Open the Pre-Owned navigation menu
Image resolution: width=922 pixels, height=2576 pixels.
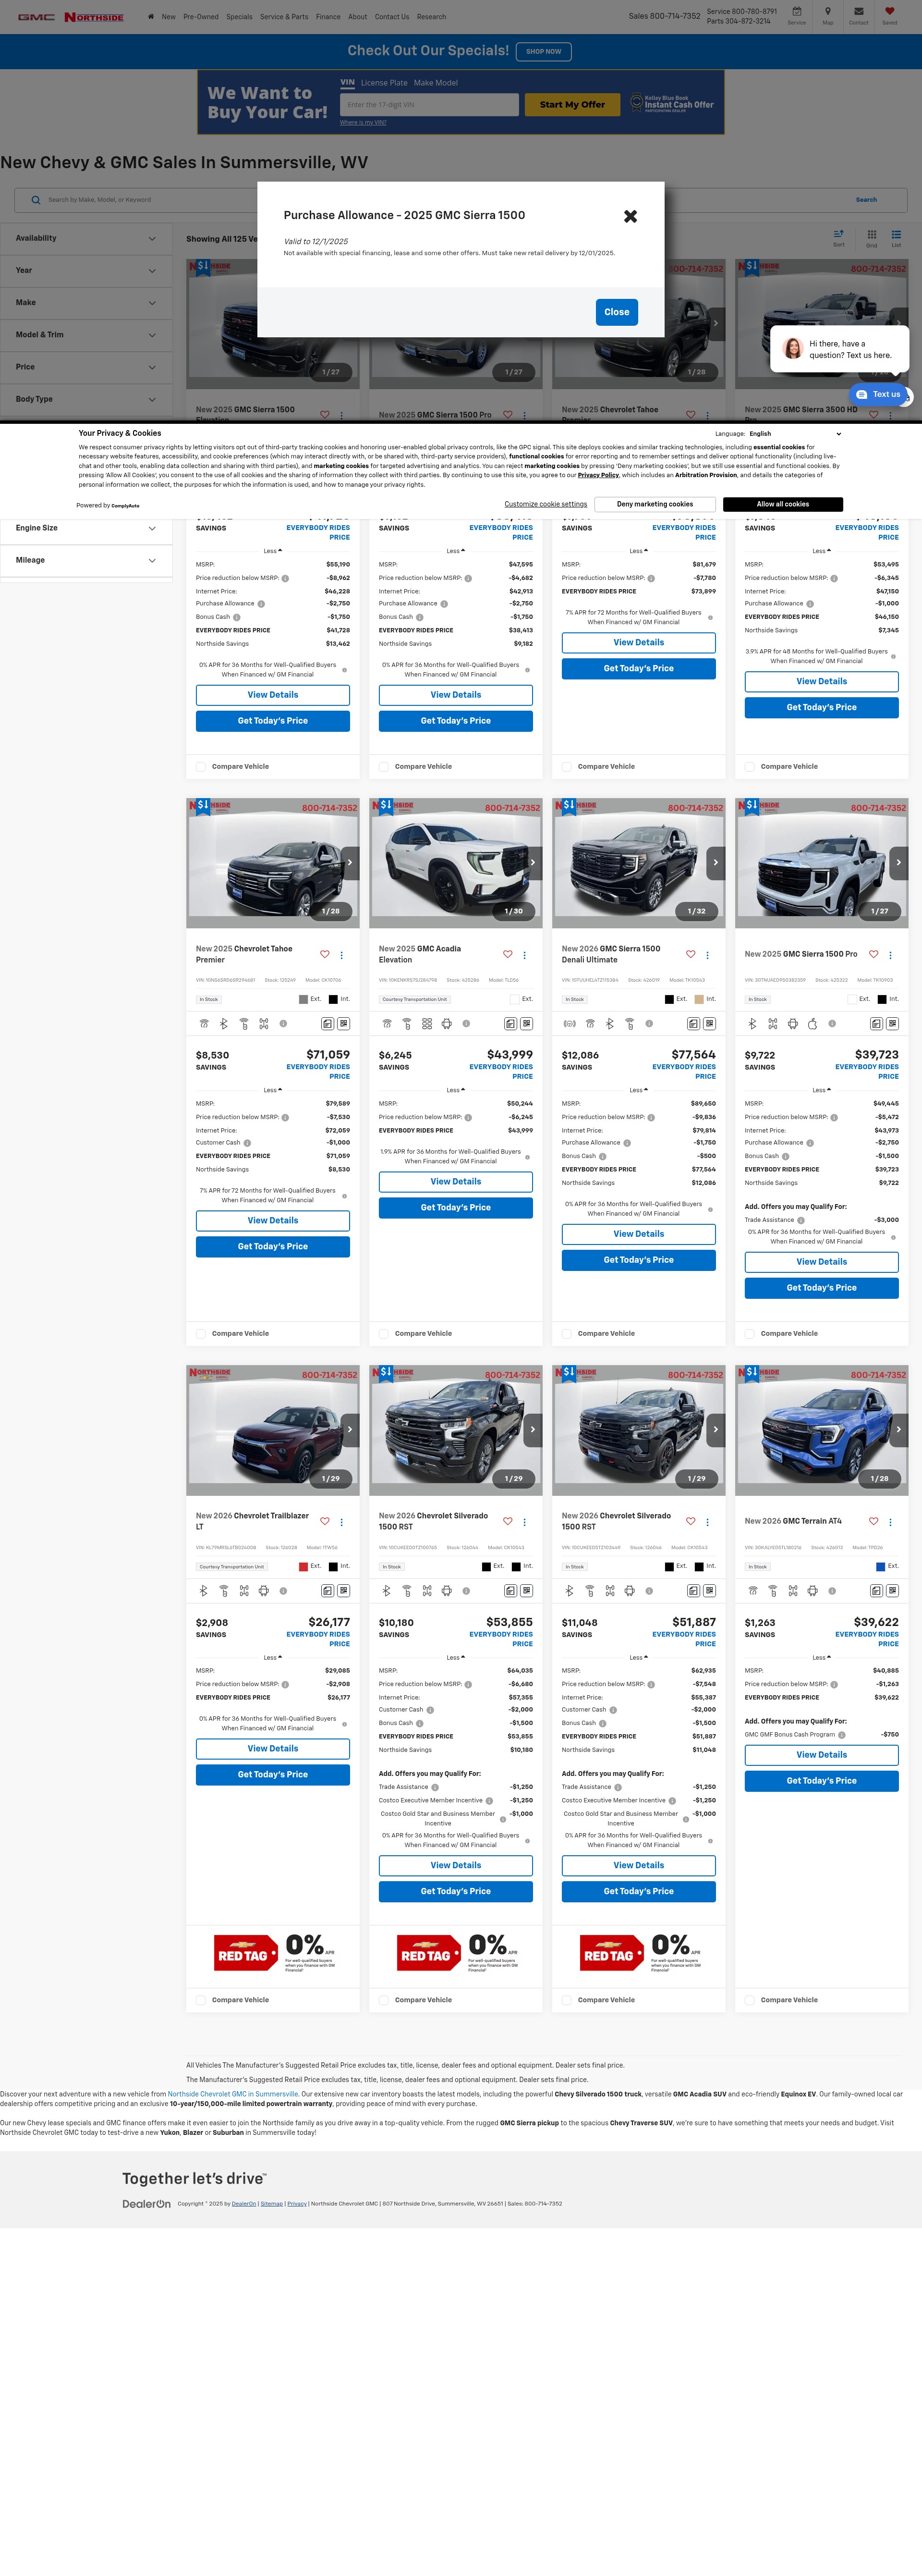pos(201,17)
